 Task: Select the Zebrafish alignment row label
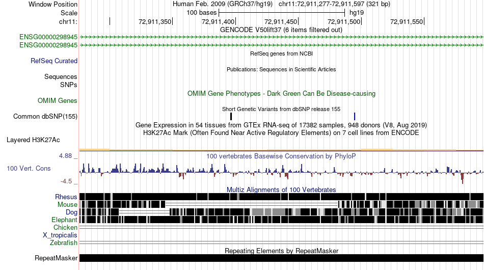64,243
